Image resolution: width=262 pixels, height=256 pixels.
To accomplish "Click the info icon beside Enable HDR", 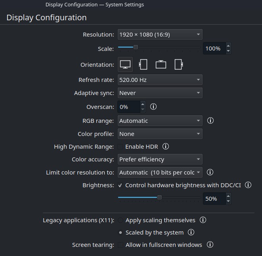I will (166, 147).
